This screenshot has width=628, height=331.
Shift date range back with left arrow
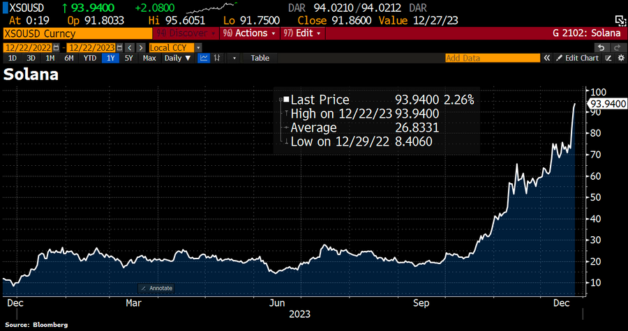click(x=130, y=48)
